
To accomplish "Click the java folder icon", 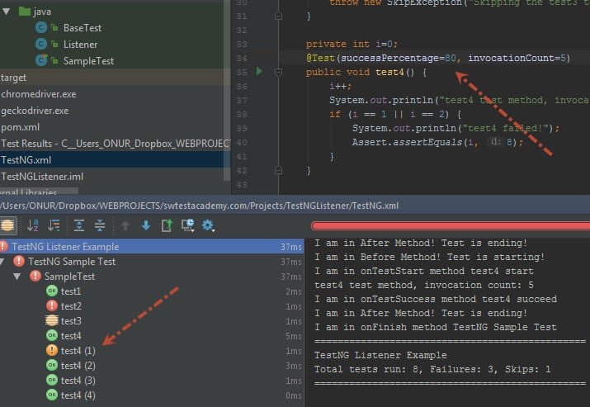I will [25, 12].
